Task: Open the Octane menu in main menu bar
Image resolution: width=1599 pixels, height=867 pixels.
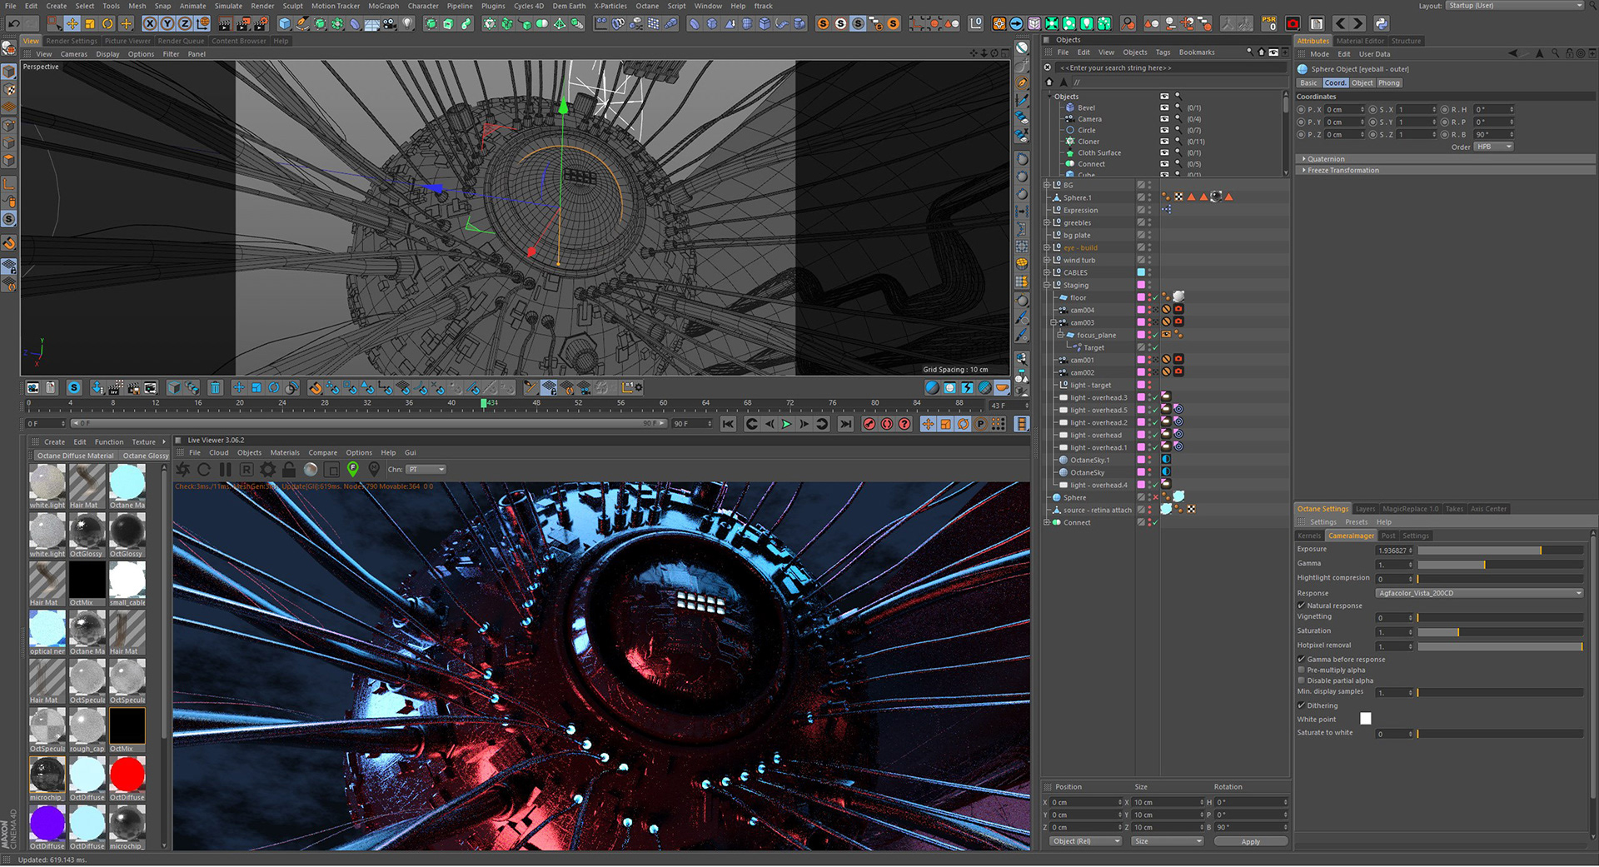Action: point(647,6)
